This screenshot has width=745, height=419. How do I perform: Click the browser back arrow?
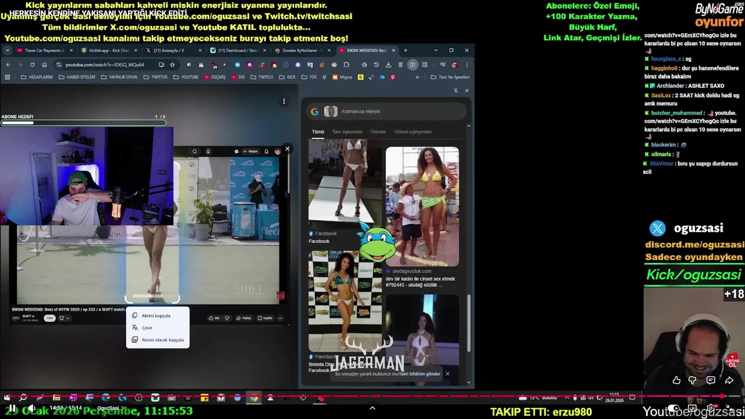pos(8,65)
